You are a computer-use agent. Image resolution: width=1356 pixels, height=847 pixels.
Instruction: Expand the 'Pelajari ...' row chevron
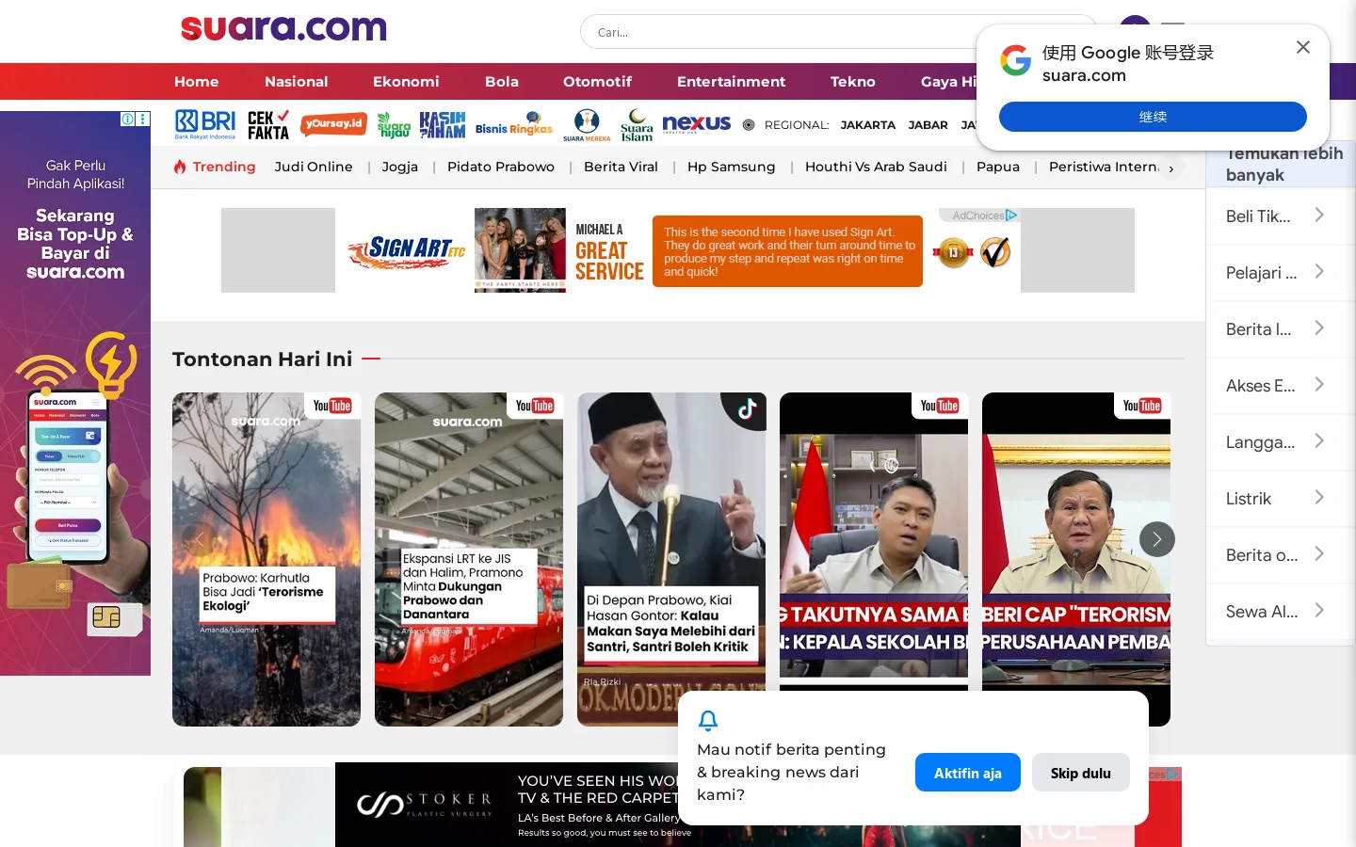1319,272
